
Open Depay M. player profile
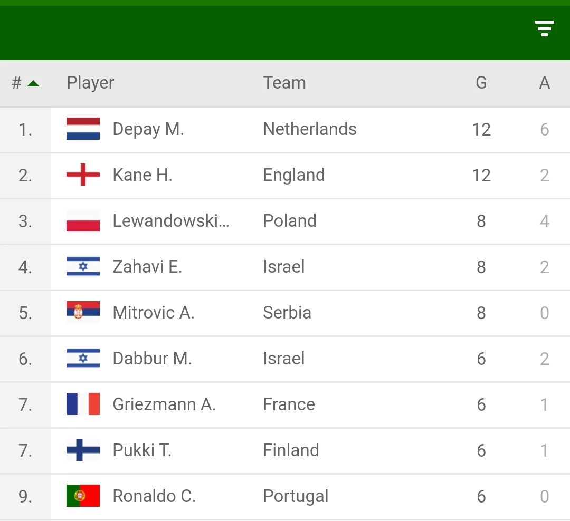pos(148,129)
